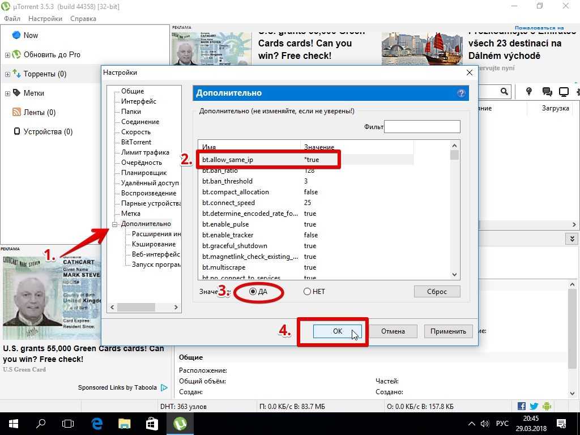Open the Настройки menu
Image resolution: width=580 pixels, height=435 pixels.
pos(45,19)
